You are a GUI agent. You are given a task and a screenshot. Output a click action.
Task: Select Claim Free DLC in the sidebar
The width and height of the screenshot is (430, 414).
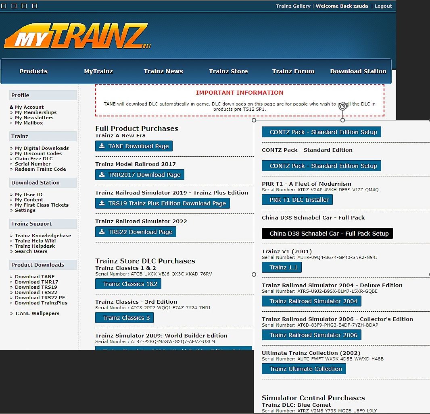click(x=34, y=159)
